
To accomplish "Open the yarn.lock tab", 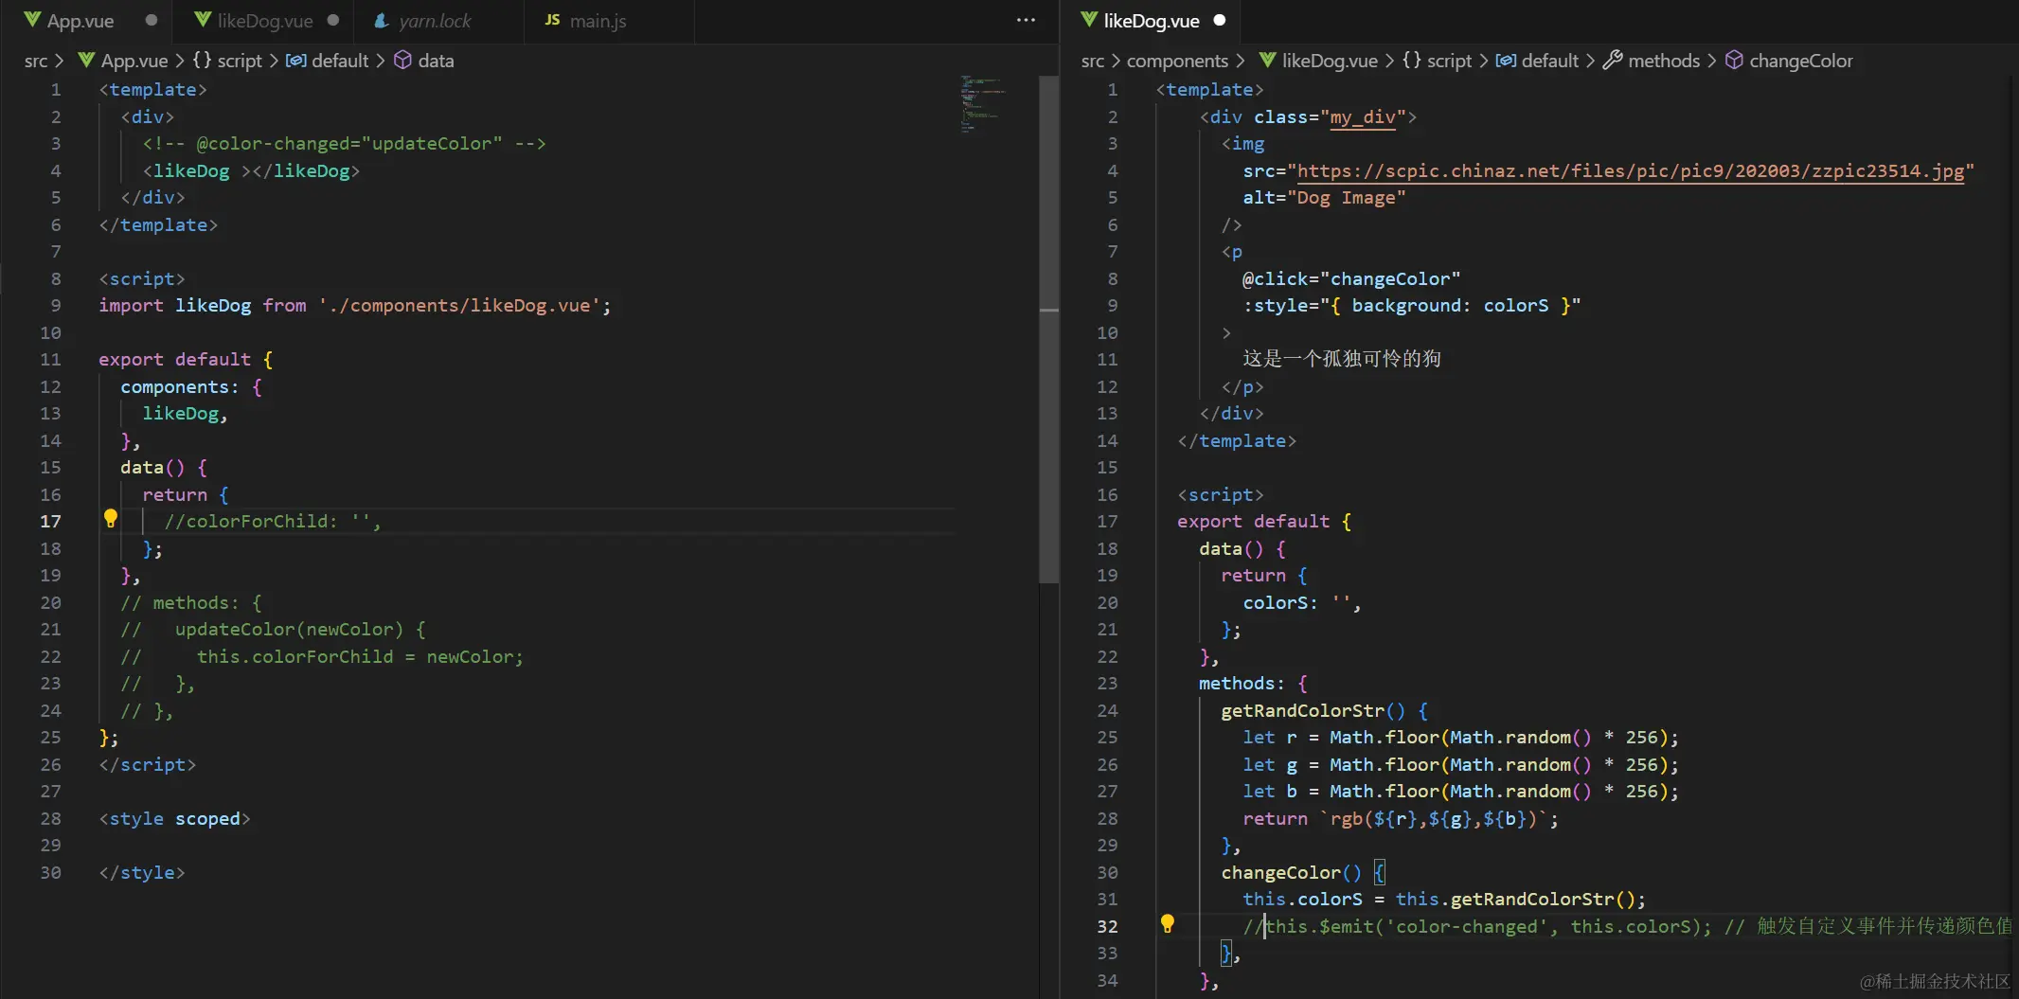I will pyautogui.click(x=435, y=21).
